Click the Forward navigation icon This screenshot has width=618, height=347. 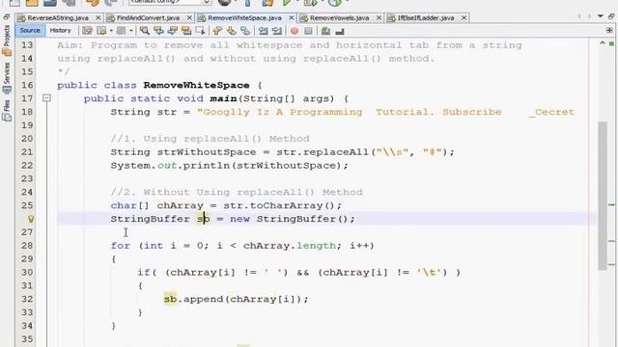click(122, 31)
